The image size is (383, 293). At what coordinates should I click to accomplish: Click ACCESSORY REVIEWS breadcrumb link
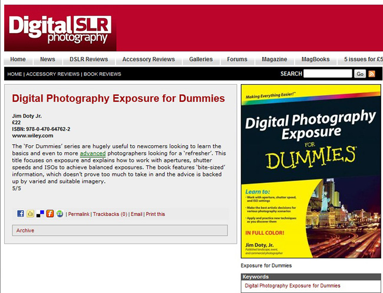pos(53,74)
